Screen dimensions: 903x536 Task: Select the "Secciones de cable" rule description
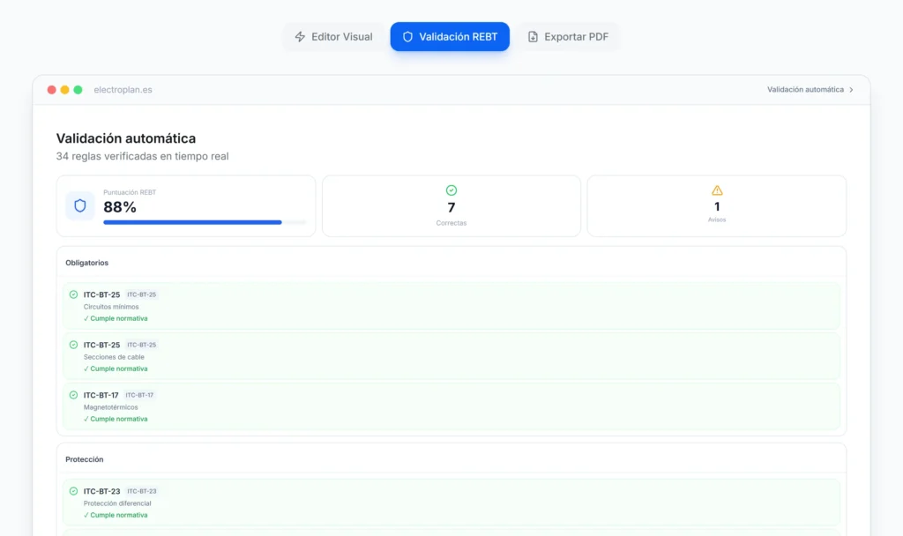click(x=114, y=357)
